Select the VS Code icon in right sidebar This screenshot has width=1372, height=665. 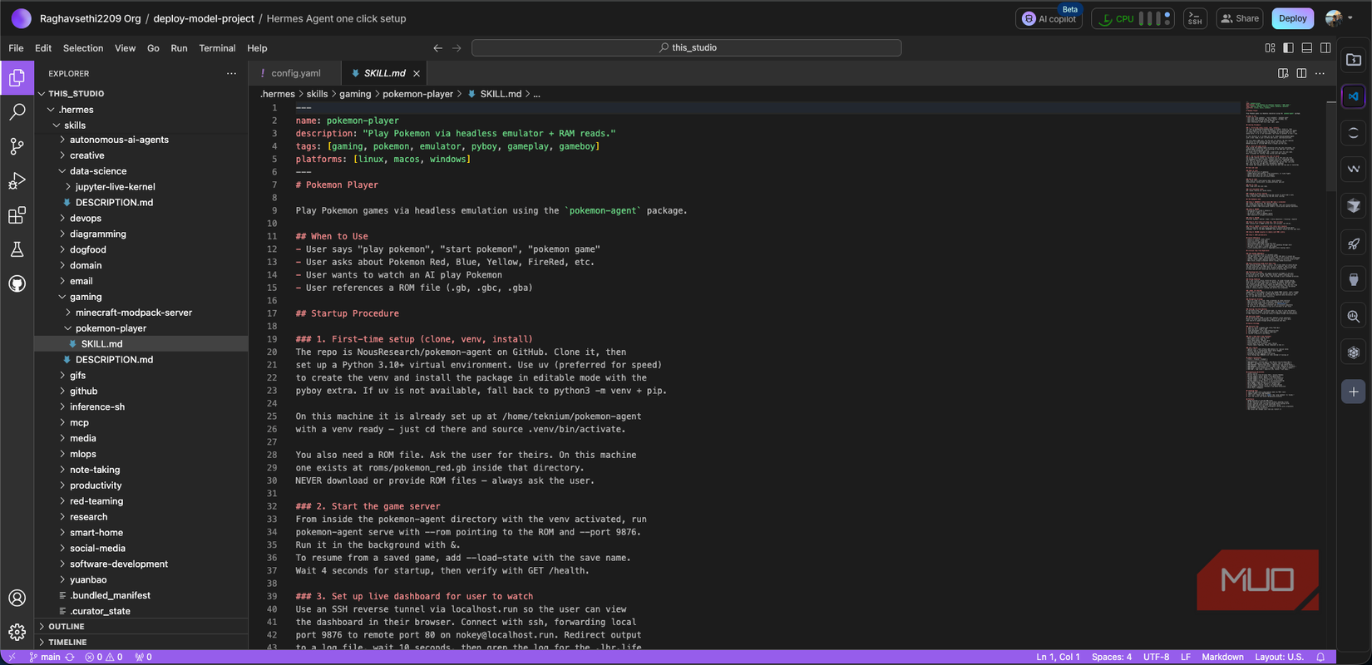pos(1354,96)
